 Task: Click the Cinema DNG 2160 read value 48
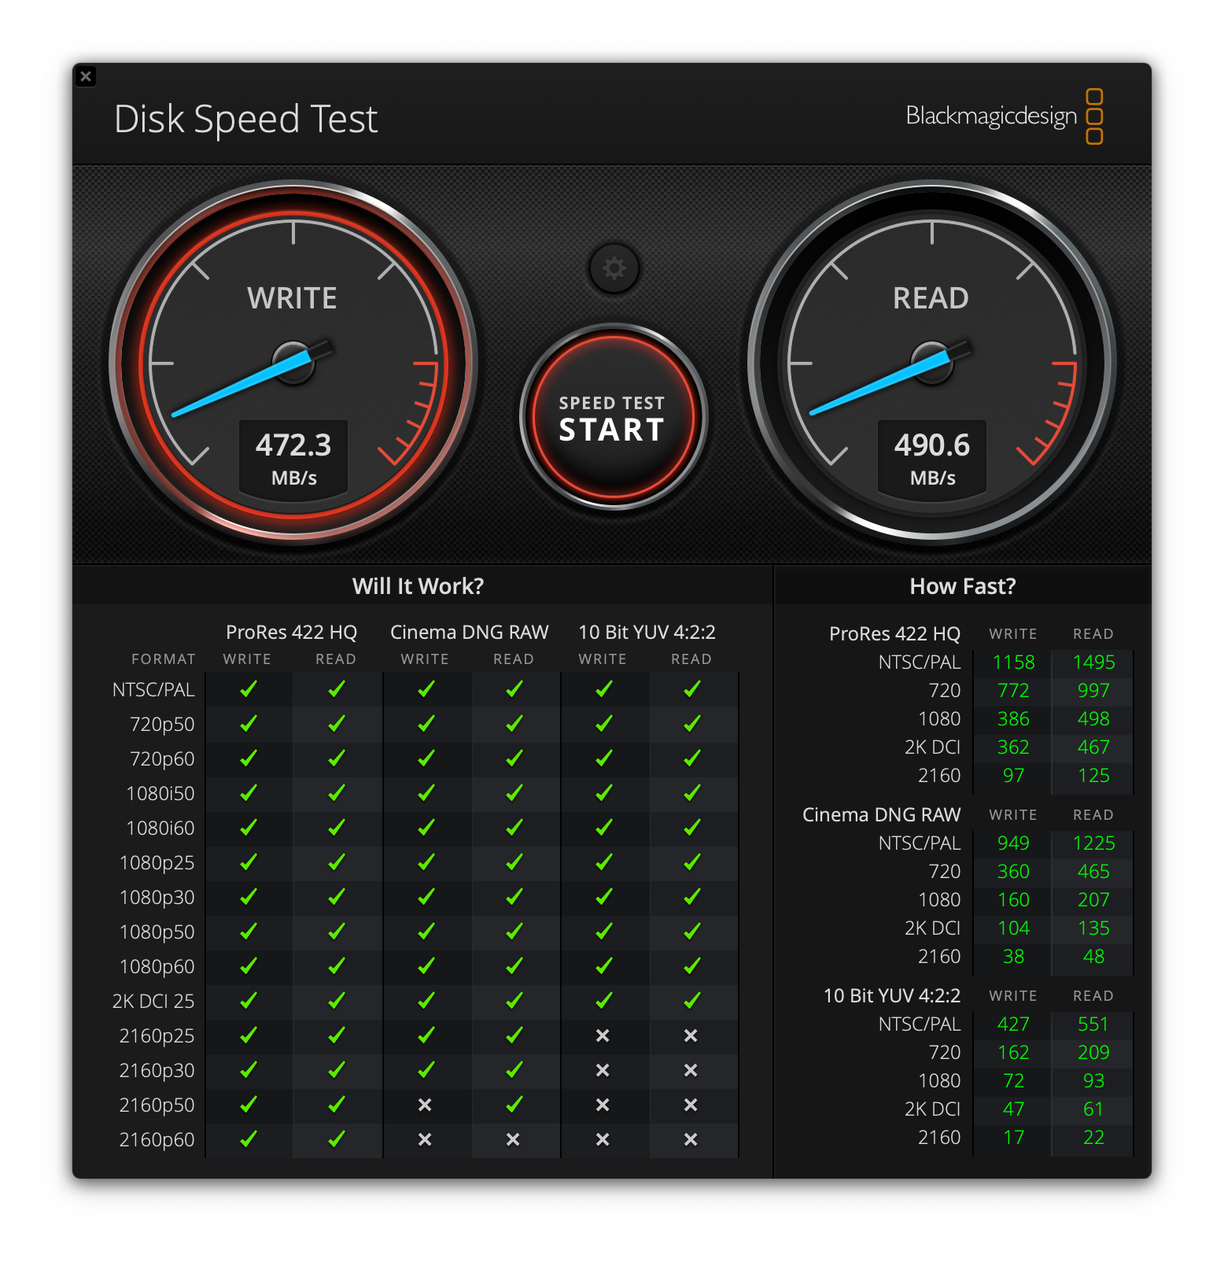tap(1093, 957)
